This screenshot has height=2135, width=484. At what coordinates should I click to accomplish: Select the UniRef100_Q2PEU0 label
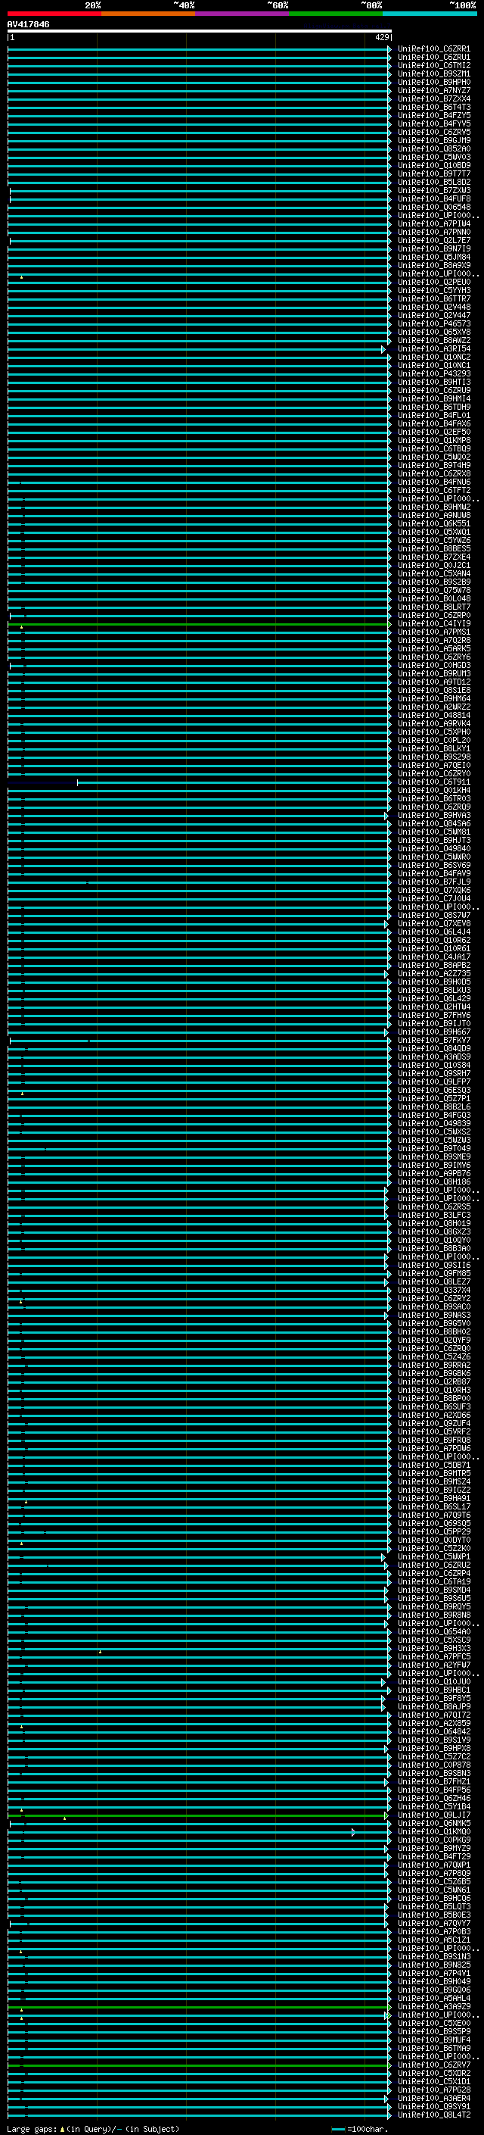tap(433, 282)
